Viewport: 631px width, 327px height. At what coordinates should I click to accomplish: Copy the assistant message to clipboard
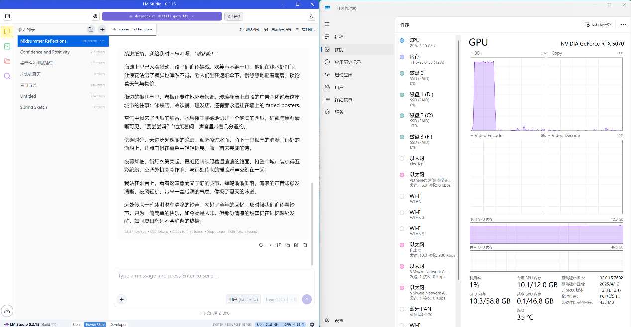[x=288, y=245]
